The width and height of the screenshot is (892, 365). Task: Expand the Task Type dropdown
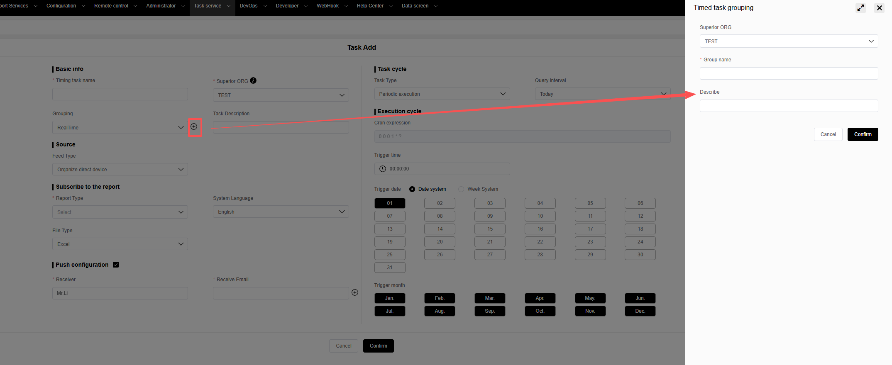pos(442,94)
